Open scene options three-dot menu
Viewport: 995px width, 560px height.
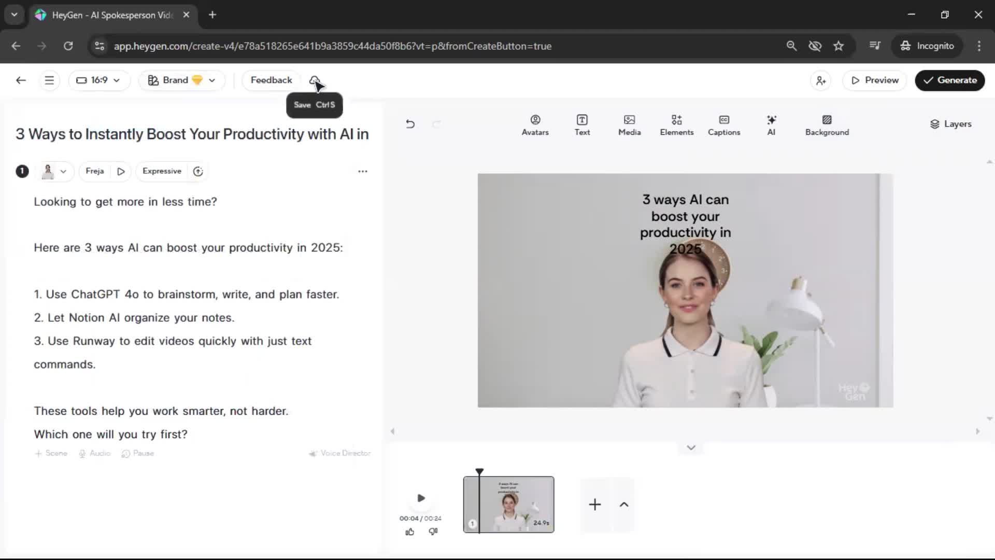[x=362, y=171]
